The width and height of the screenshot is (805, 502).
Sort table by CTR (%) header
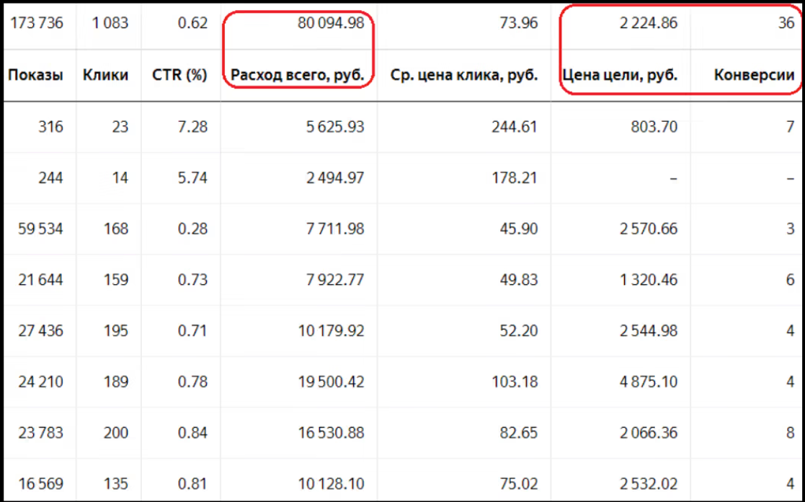(x=180, y=75)
